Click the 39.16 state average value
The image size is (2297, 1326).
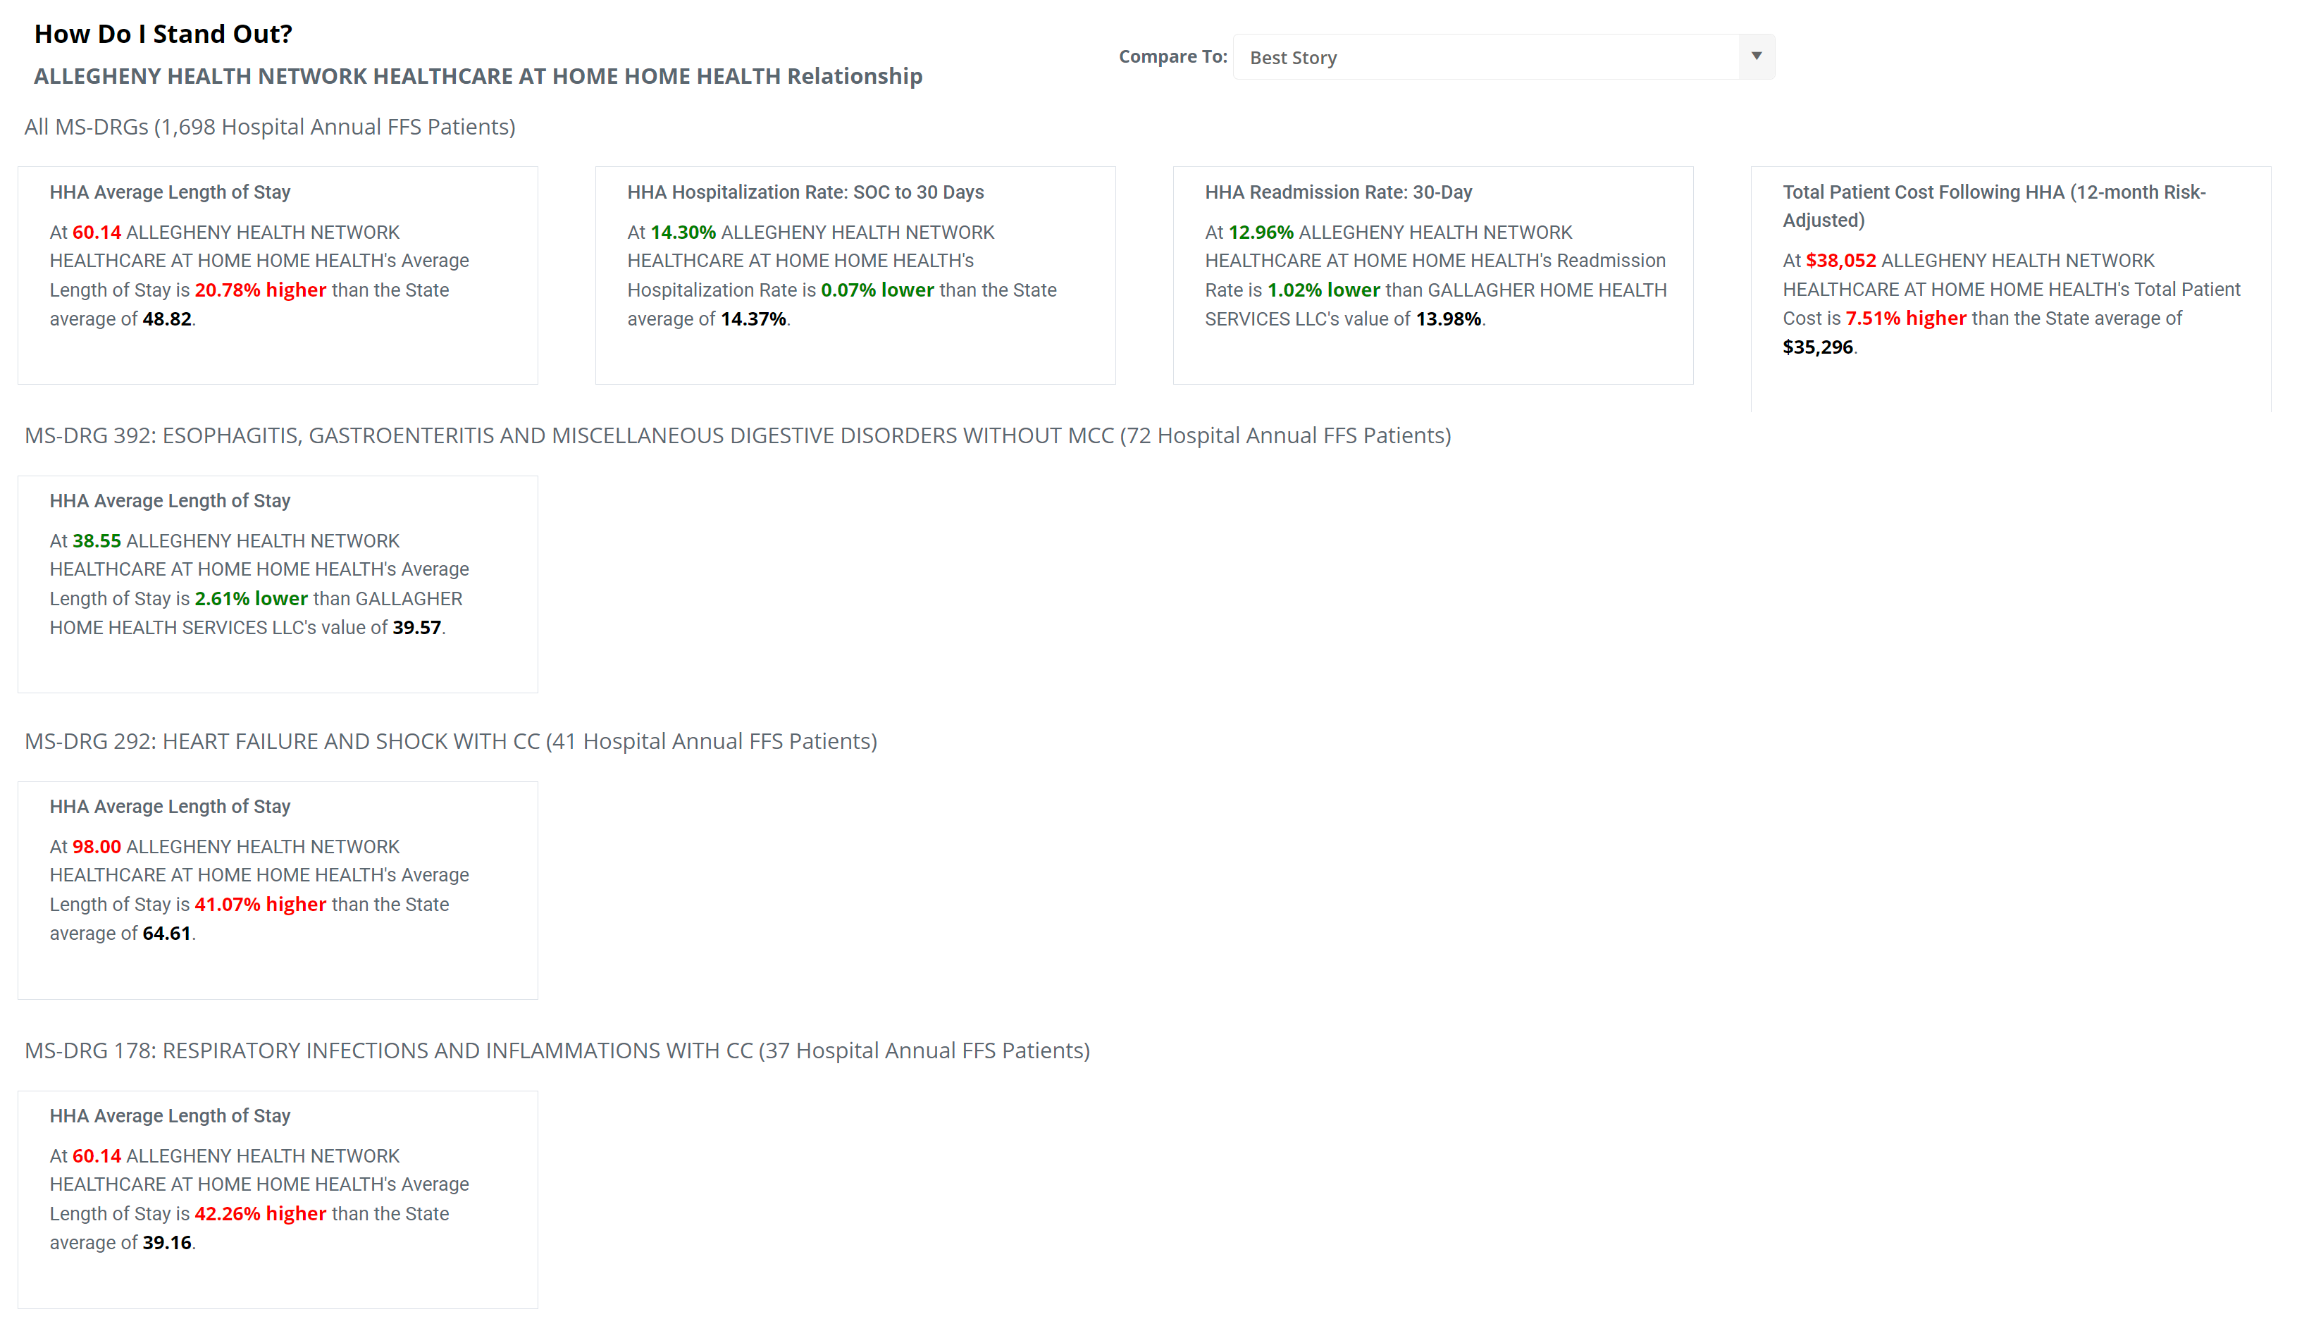tap(167, 1243)
